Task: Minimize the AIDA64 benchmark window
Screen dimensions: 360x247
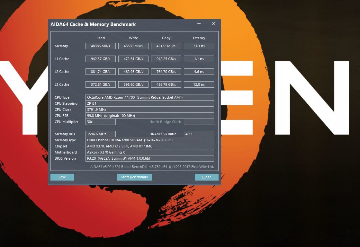Action: coord(199,24)
